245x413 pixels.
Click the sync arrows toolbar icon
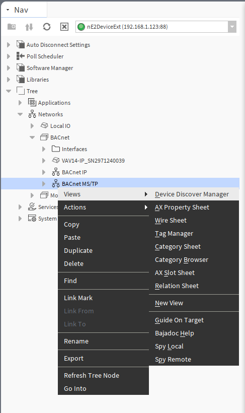[29, 27]
